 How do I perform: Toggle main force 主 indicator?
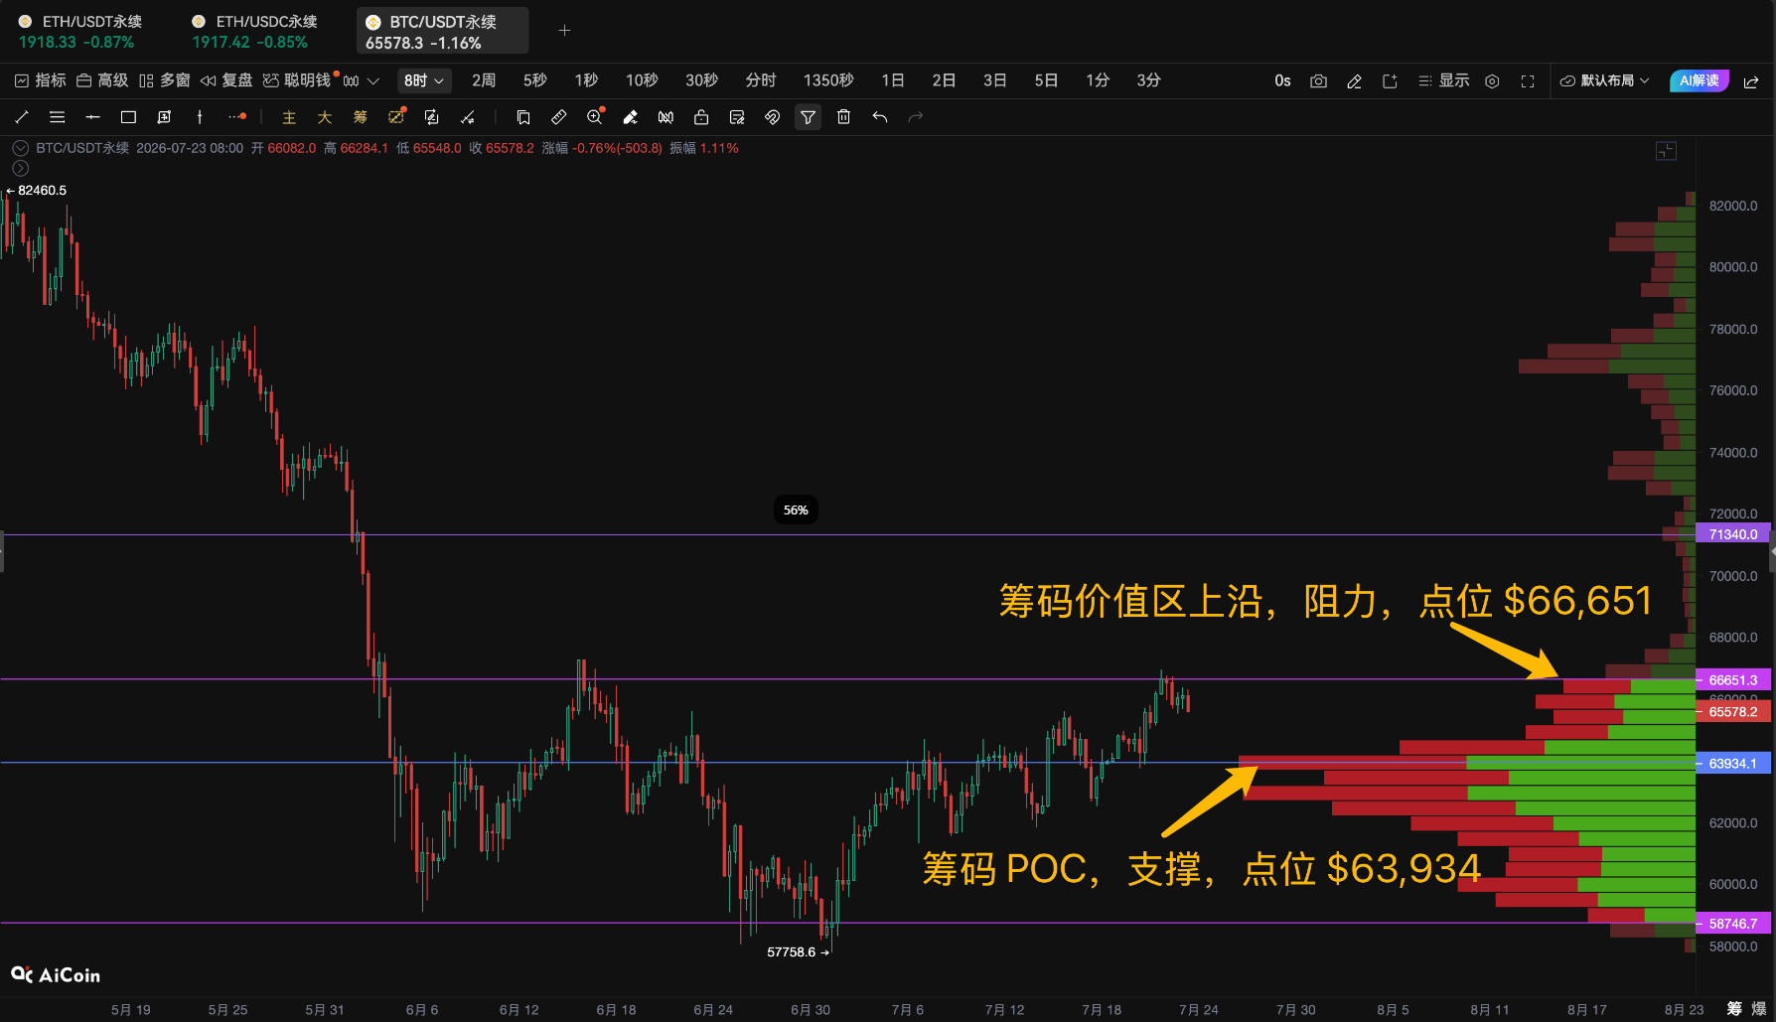[x=289, y=117]
